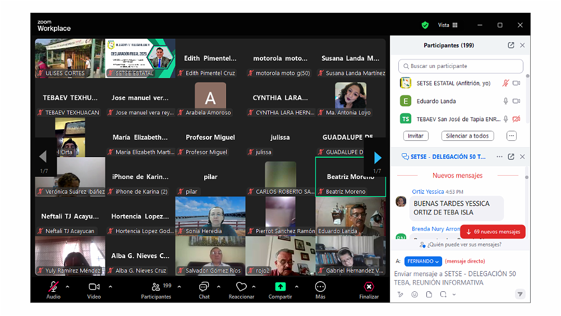Click the Finalizar end meeting icon
This screenshot has width=561, height=316.
coord(369,287)
